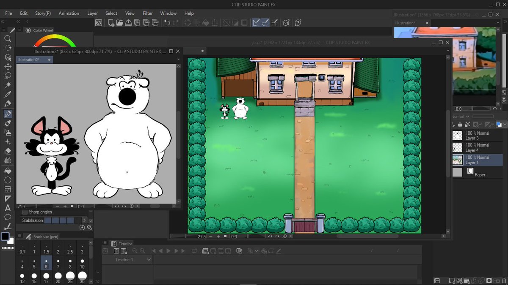Toggle Snap to Grid
The image size is (508, 285).
[x=274, y=23]
